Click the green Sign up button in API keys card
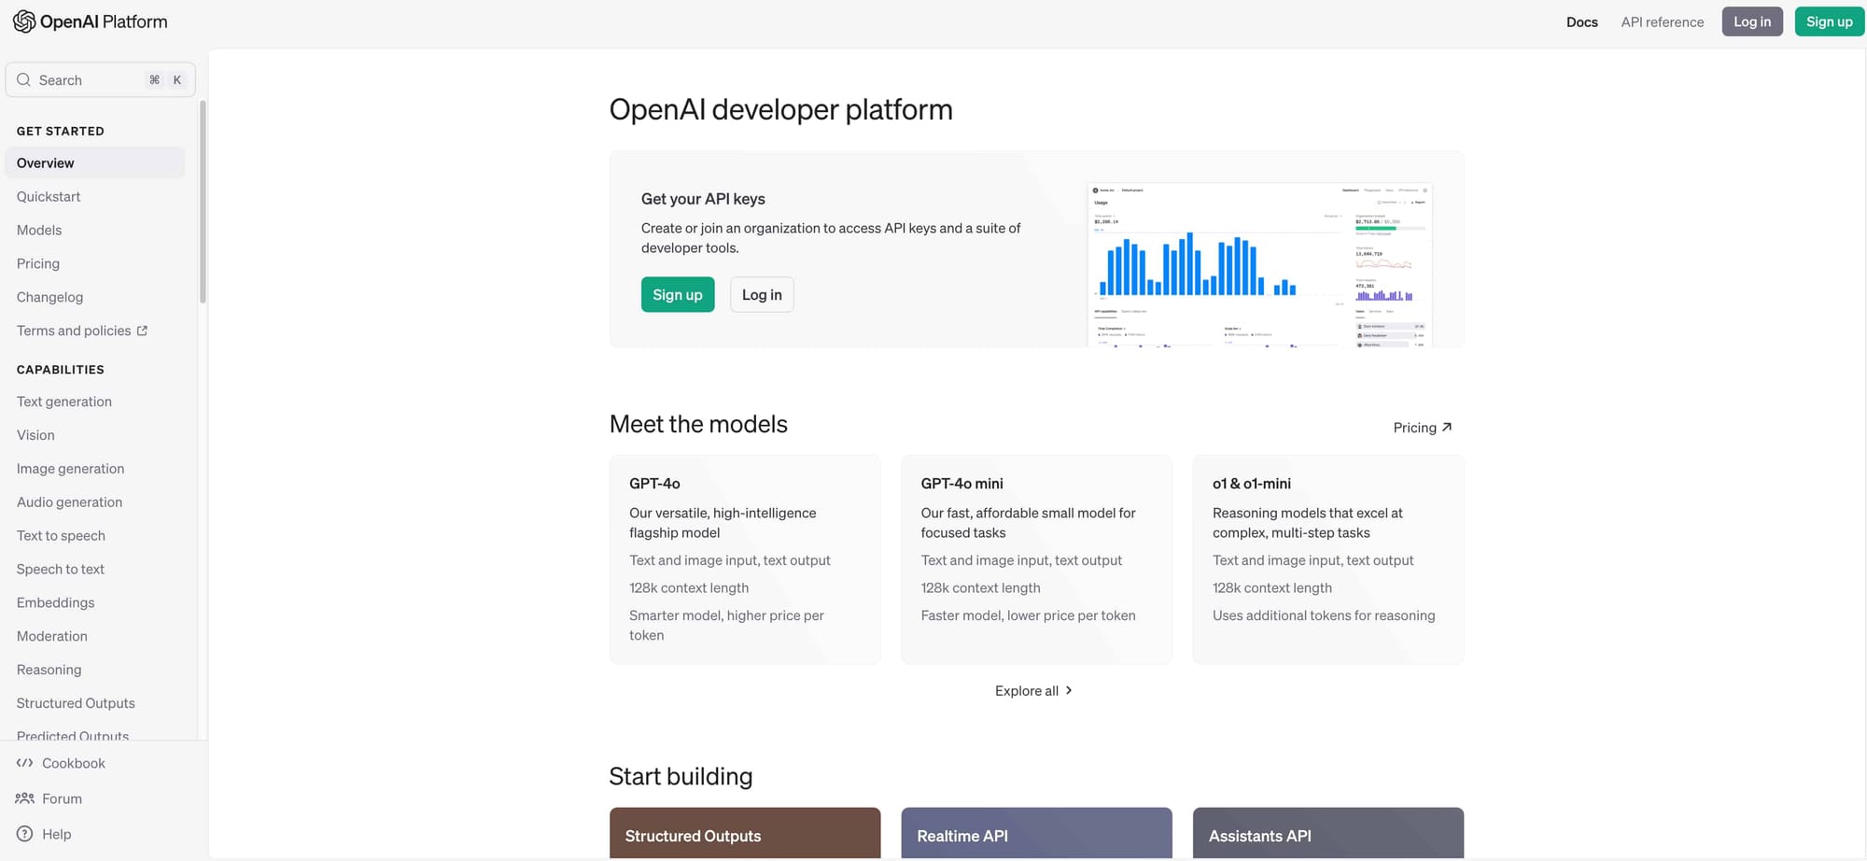 (x=678, y=294)
